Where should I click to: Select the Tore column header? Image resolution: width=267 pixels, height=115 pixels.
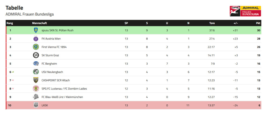(x=212, y=23)
